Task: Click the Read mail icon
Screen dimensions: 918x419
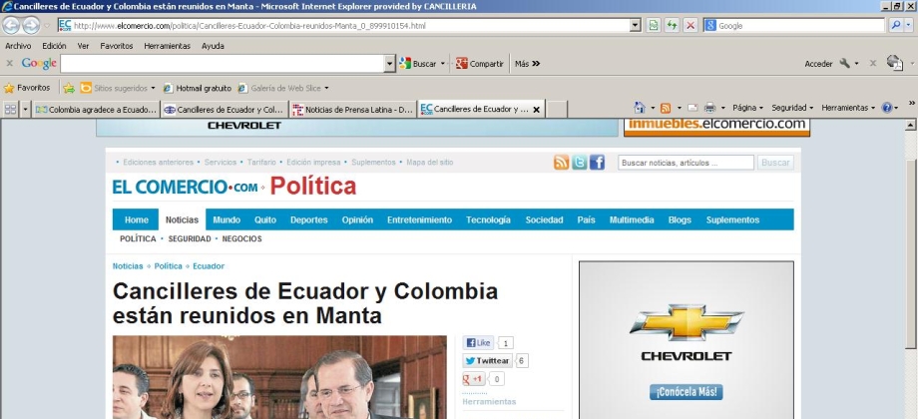Action: tap(692, 108)
